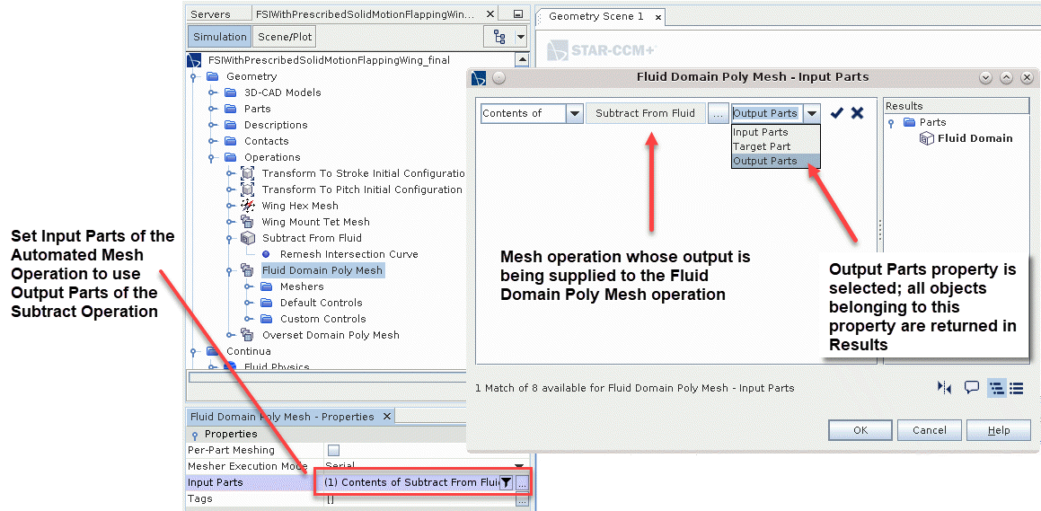Image resolution: width=1041 pixels, height=511 pixels.
Task: Expand the Custom Controls node
Action: tap(248, 319)
